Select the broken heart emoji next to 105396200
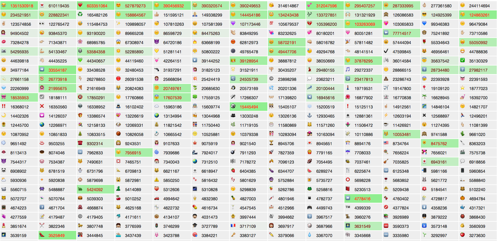498x241 pixels. (310, 24)
